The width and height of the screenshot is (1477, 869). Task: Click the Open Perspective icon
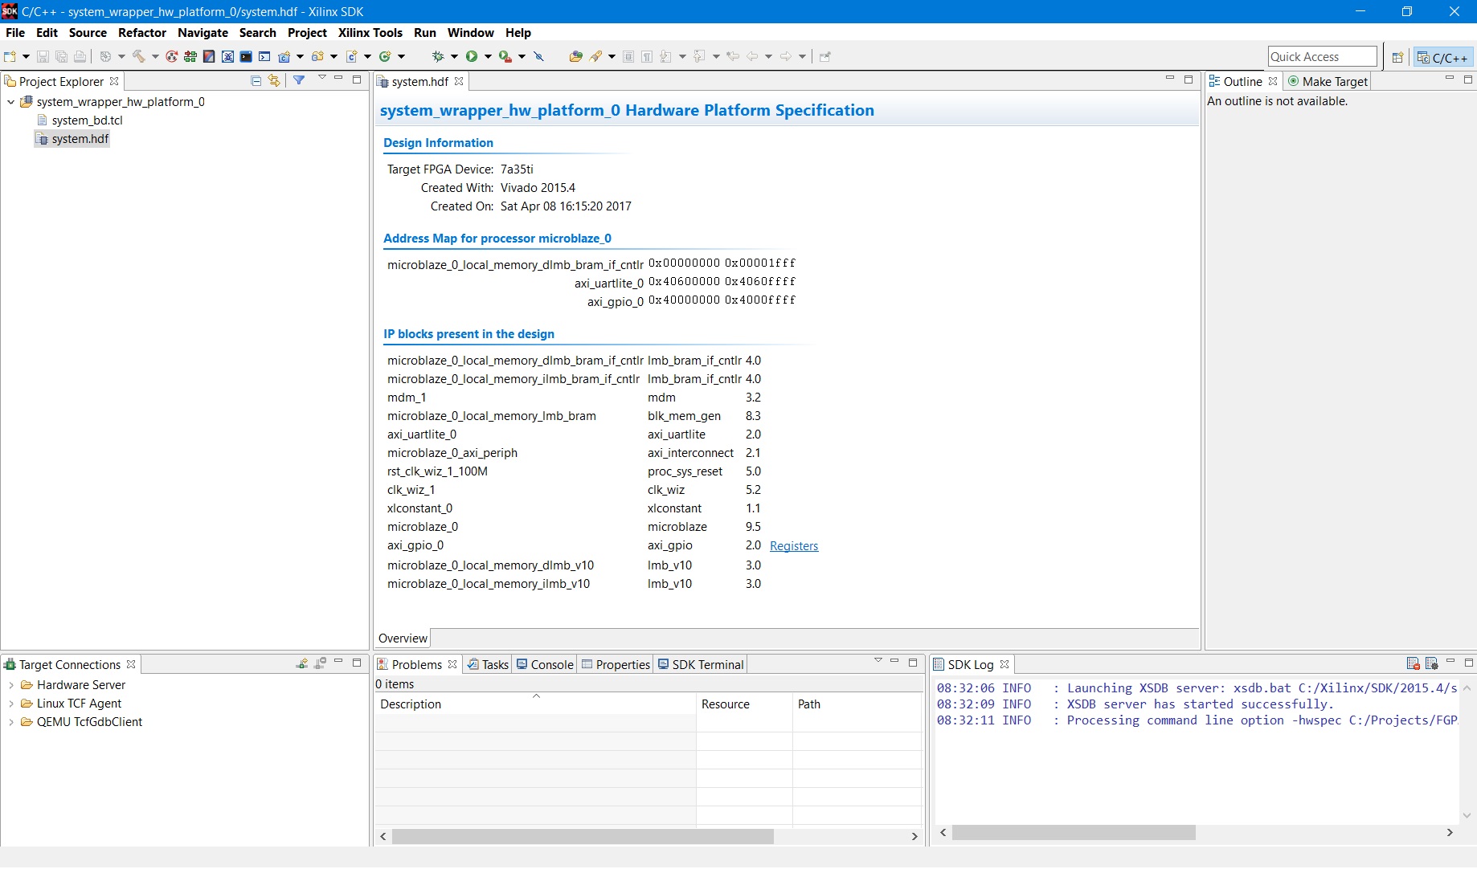coord(1397,57)
